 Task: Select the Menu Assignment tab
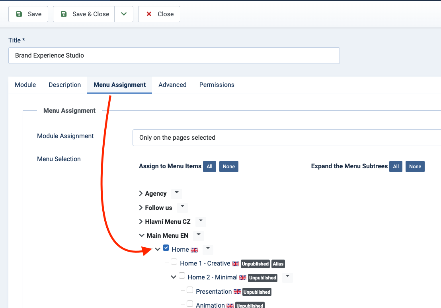tap(119, 85)
